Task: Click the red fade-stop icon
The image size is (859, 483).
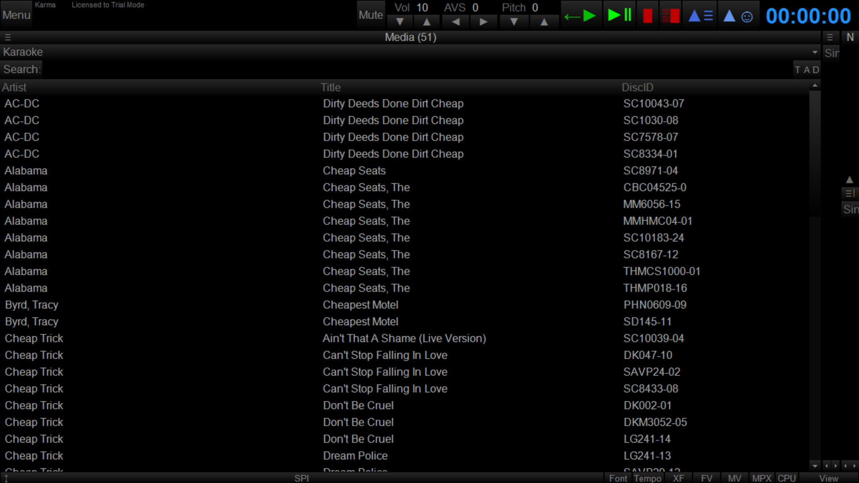Action: coord(670,16)
